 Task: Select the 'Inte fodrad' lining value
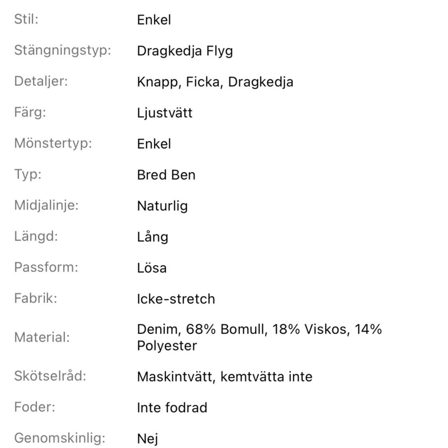172,407
